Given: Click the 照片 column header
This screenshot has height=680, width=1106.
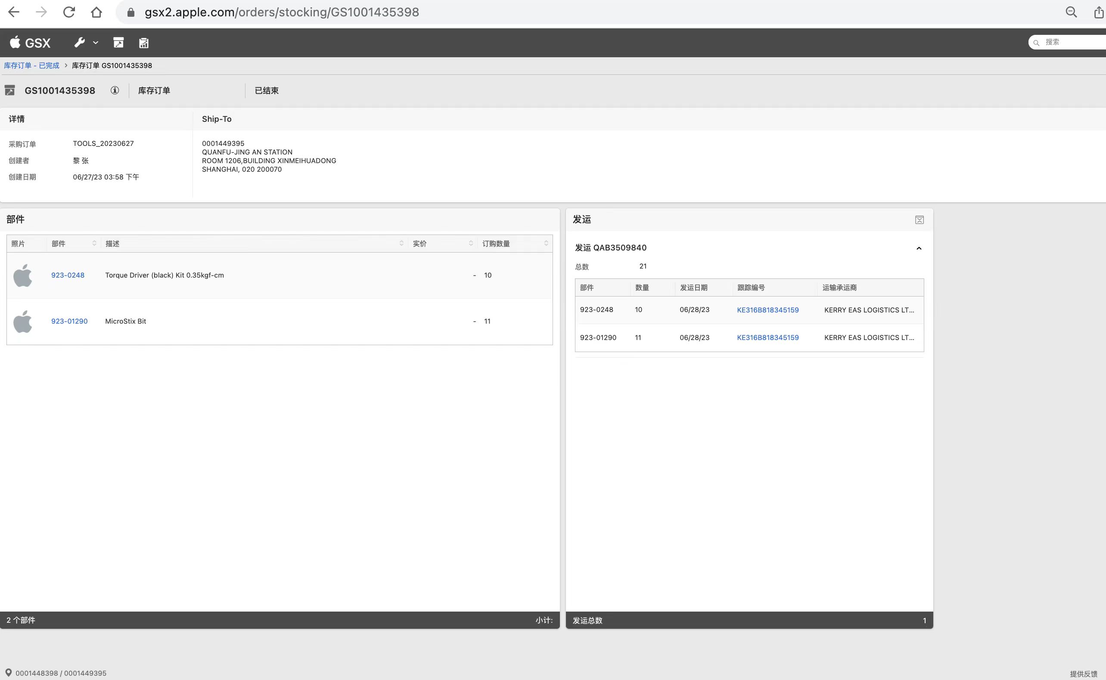Looking at the screenshot, I should [x=18, y=244].
